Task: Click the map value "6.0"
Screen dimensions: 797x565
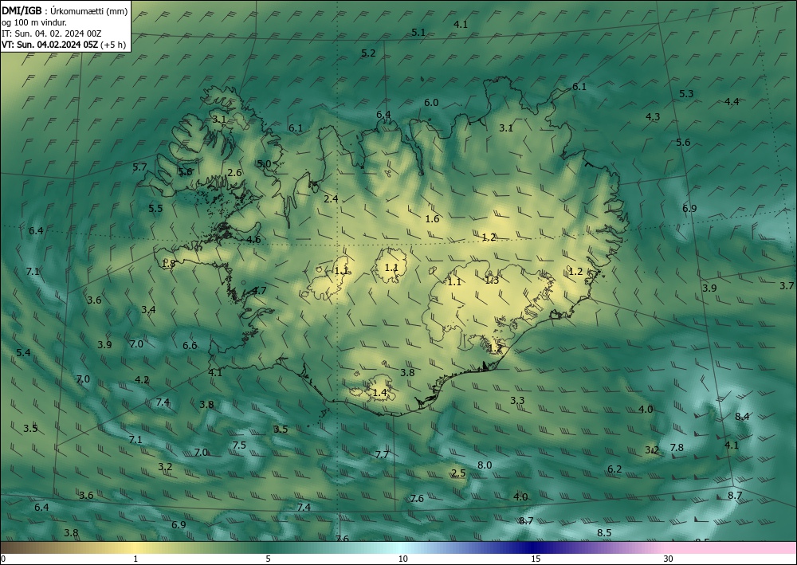Action: pyautogui.click(x=431, y=103)
